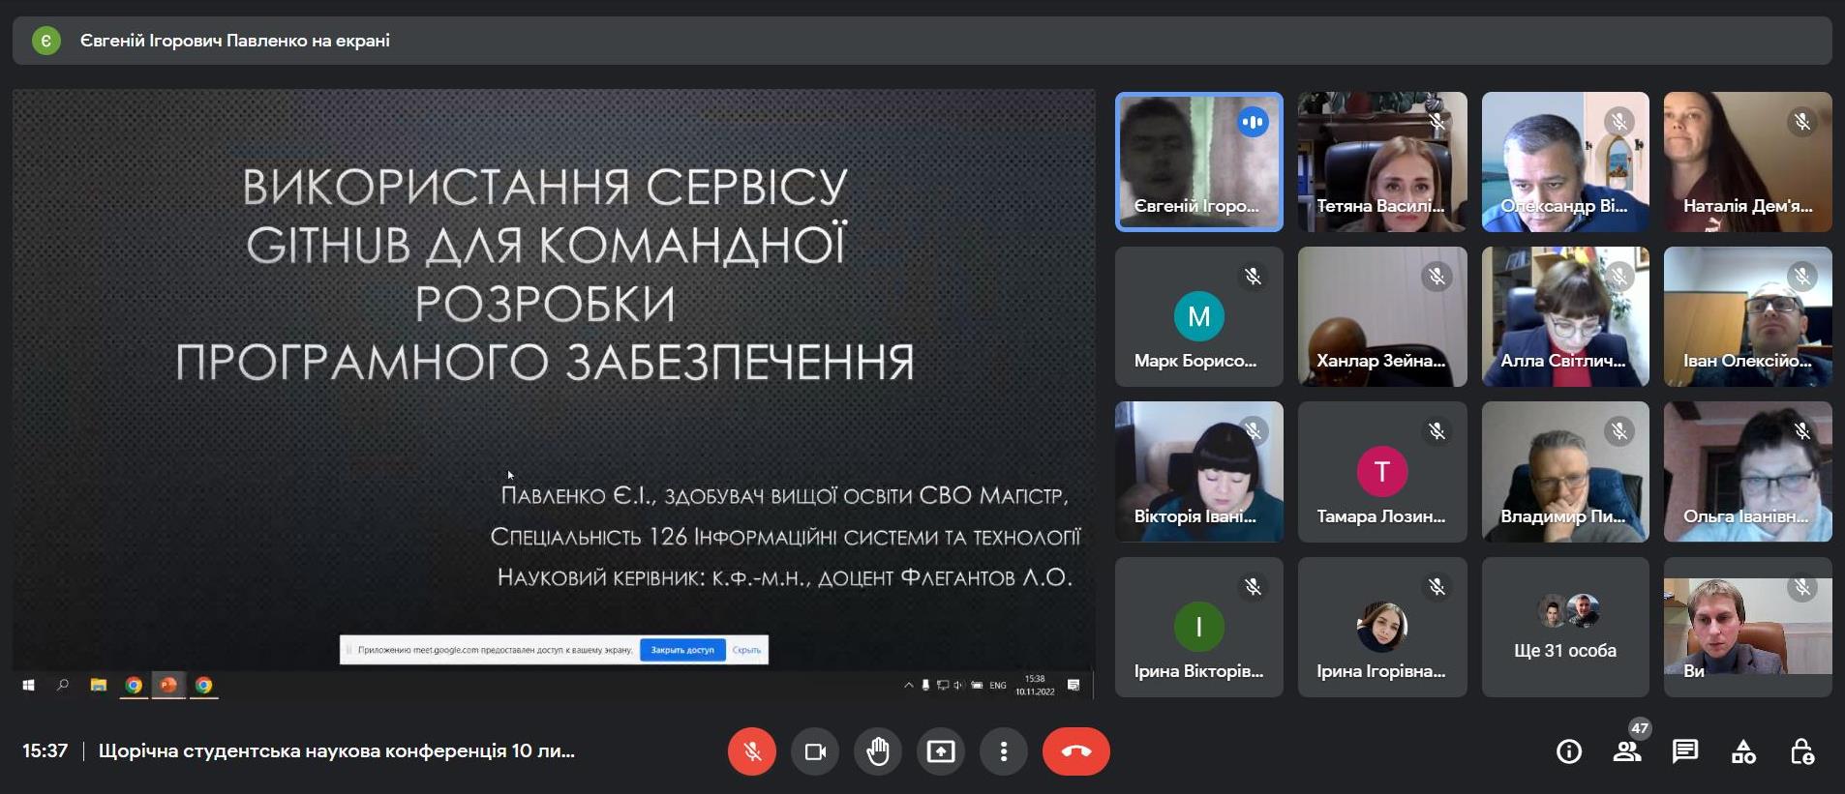Open host controls lock icon
The width and height of the screenshot is (1845, 794).
click(x=1801, y=751)
